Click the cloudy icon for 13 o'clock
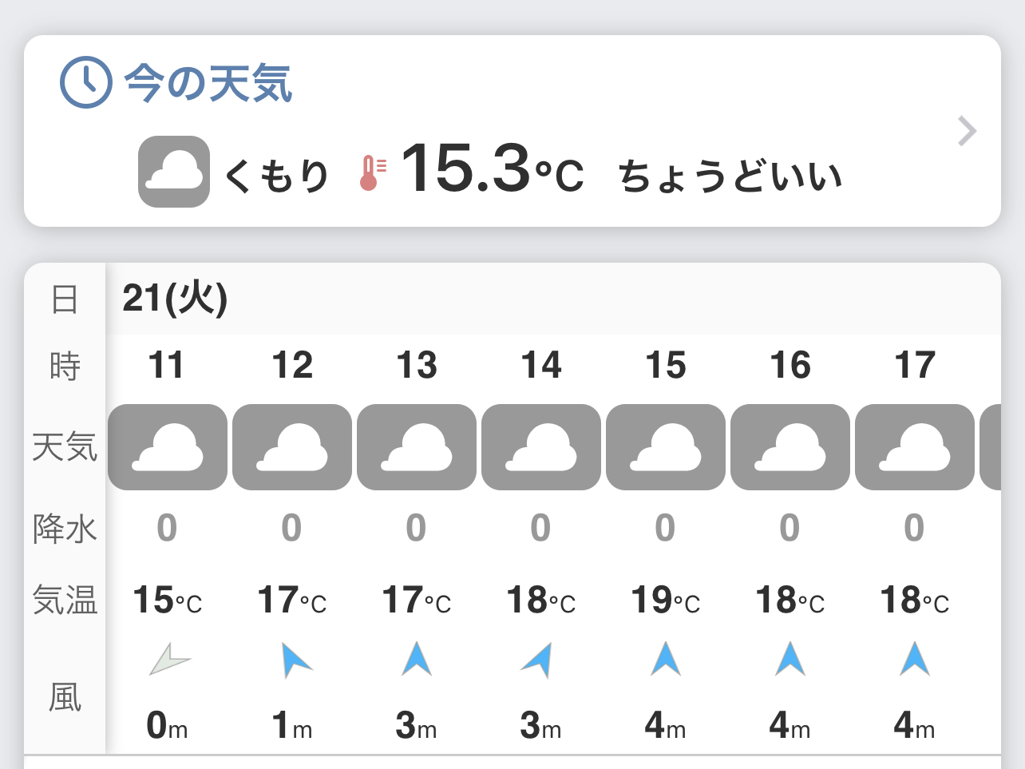Image resolution: width=1025 pixels, height=769 pixels. click(x=417, y=447)
